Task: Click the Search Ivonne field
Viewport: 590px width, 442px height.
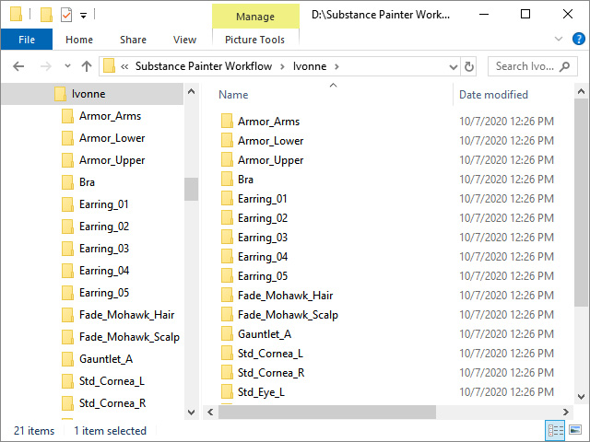Action: (x=533, y=66)
